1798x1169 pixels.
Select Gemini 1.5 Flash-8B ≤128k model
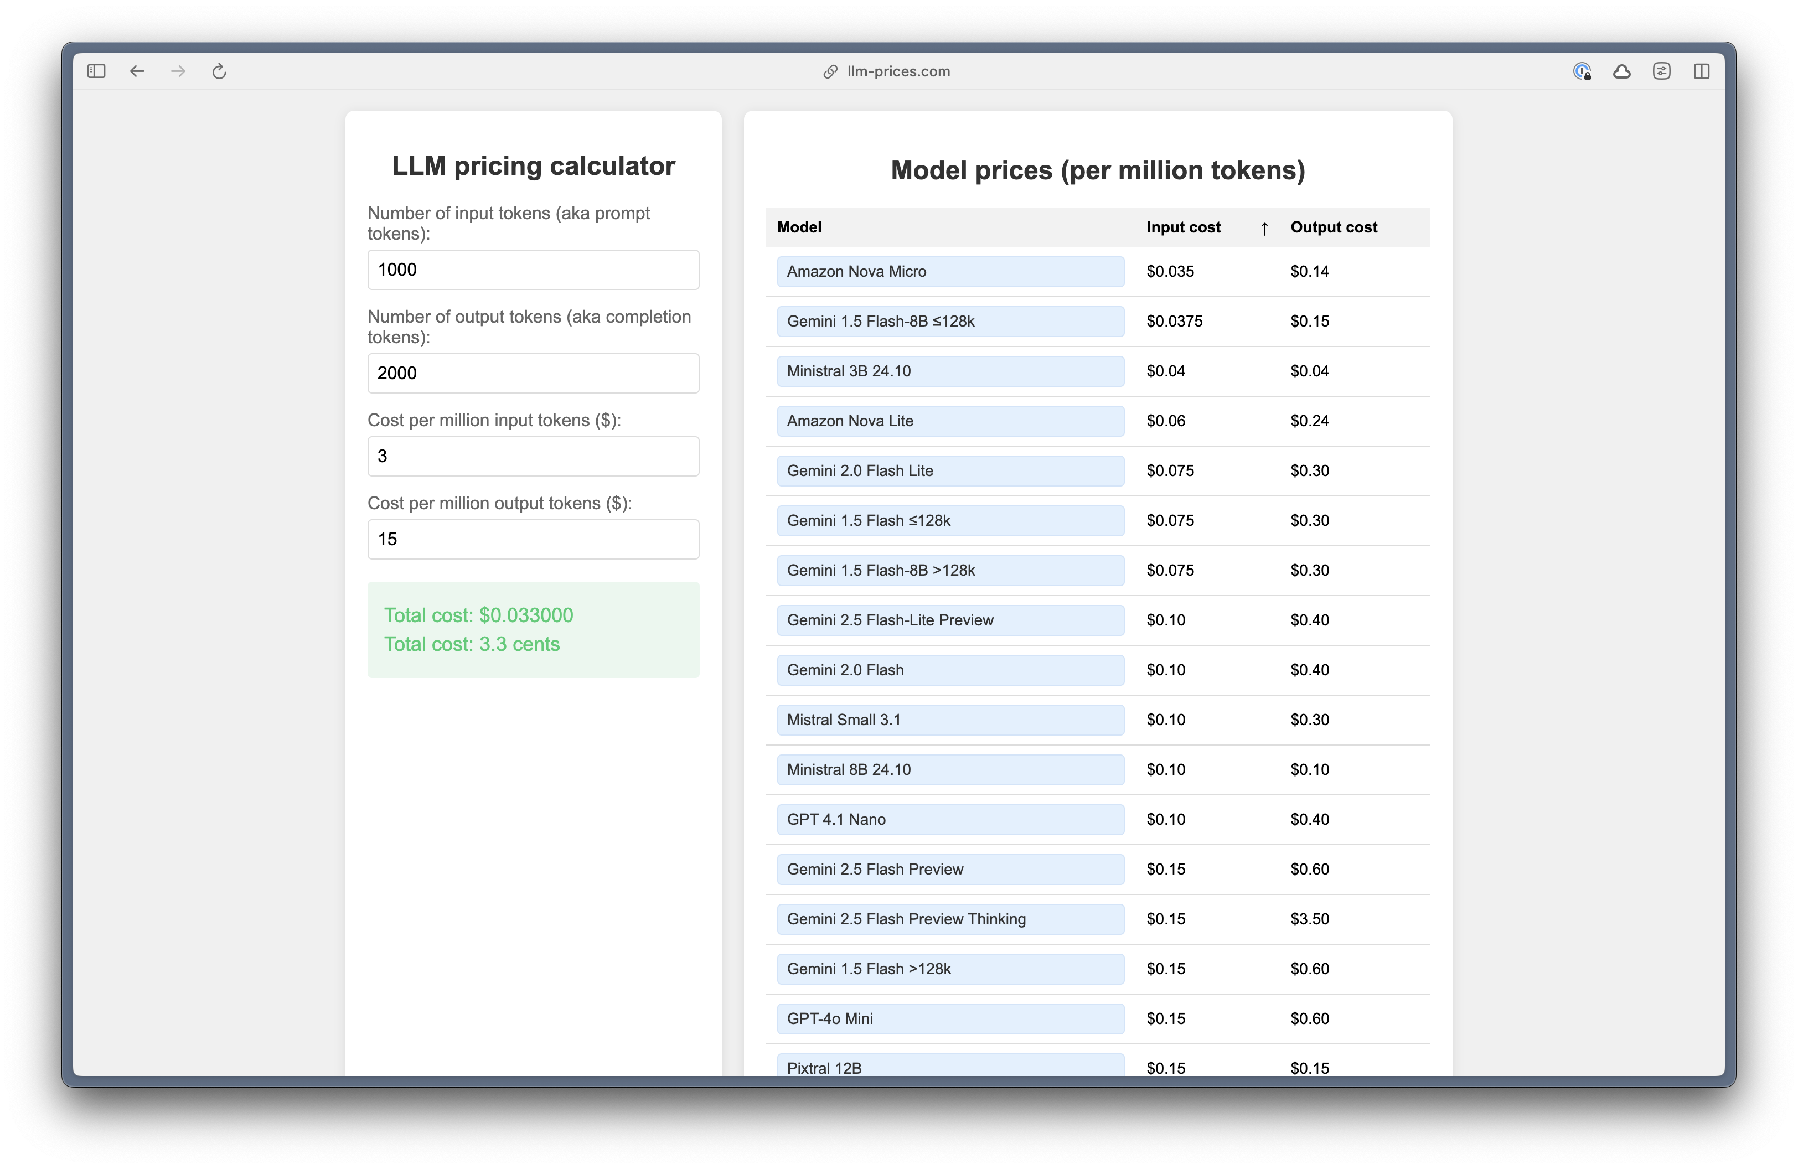pos(950,322)
